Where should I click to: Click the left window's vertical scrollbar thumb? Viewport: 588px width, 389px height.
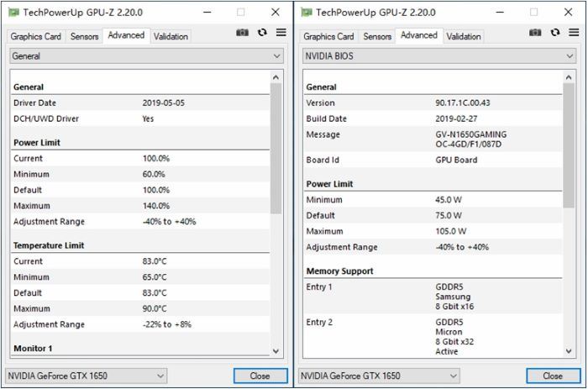click(276, 147)
